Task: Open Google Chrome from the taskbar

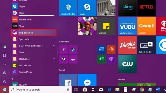Action: (x=142, y=90)
